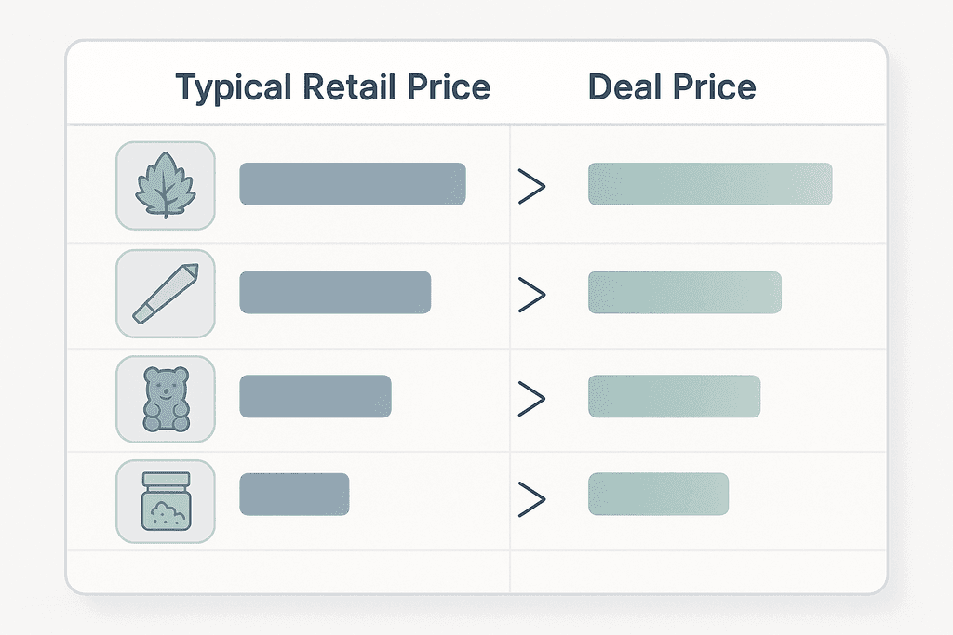
Task: Click the Deal Price column header
Action: (672, 87)
